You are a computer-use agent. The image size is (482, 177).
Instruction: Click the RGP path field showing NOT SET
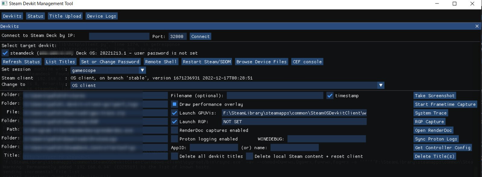294,122
